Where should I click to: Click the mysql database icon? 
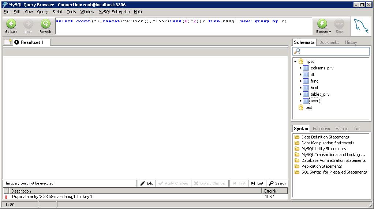pyautogui.click(x=301, y=61)
